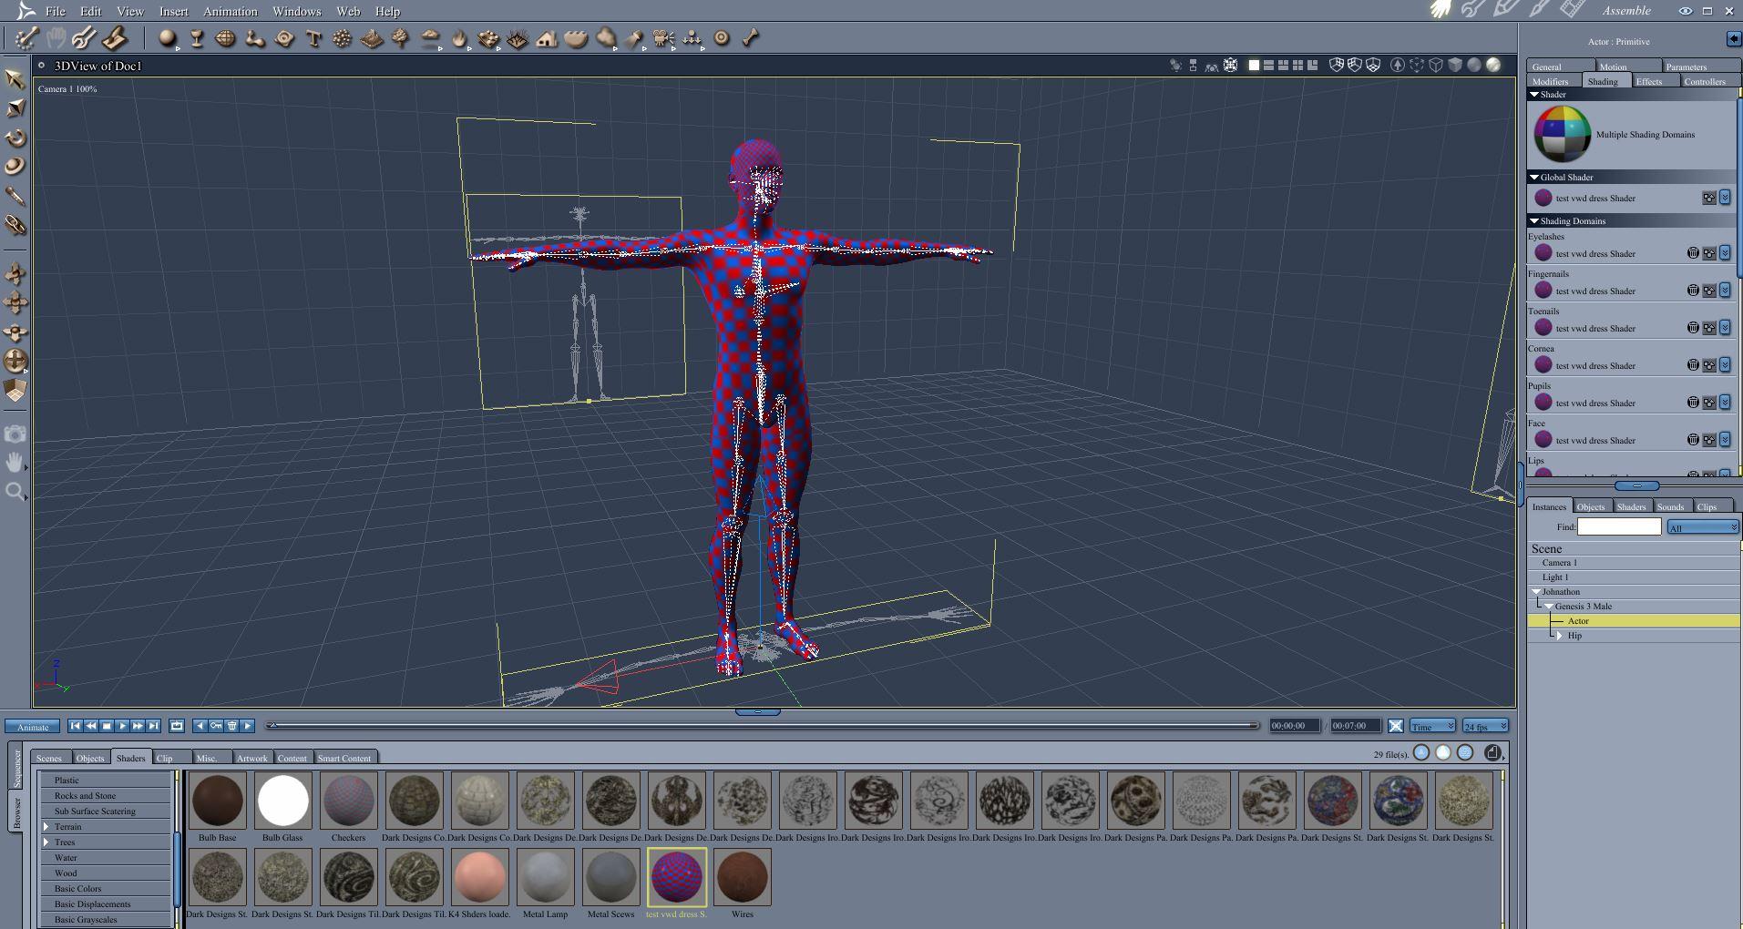Viewport: 1743px width, 929px height.
Task: Switch to the Assemble room hand icon
Action: point(1441,10)
